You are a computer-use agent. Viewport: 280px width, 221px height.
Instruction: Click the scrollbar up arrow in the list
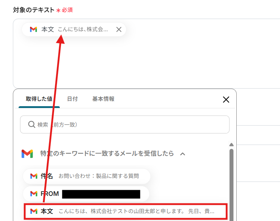click(231, 145)
